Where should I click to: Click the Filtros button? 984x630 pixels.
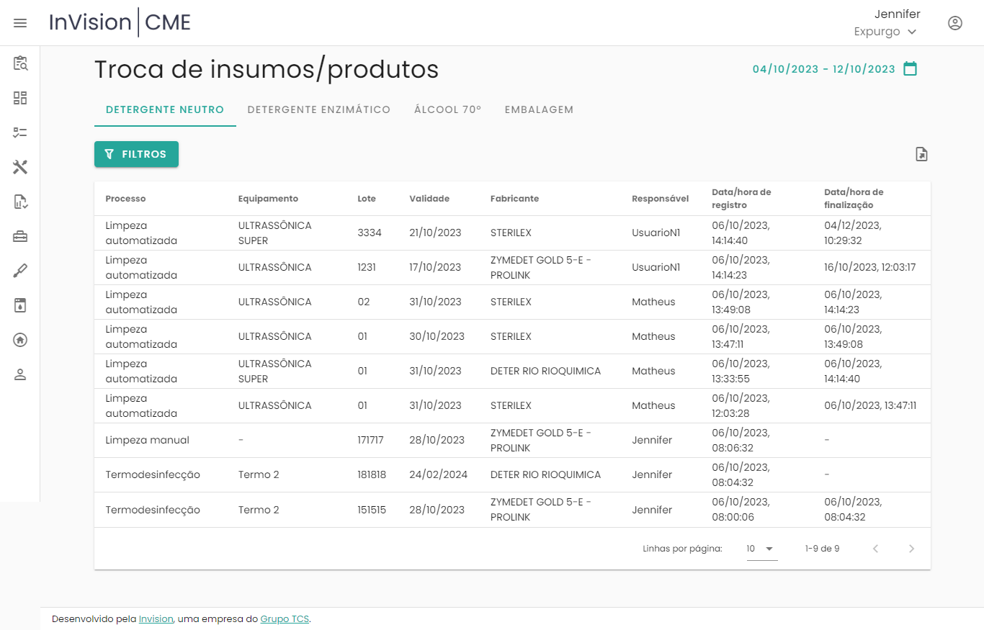[x=136, y=154]
